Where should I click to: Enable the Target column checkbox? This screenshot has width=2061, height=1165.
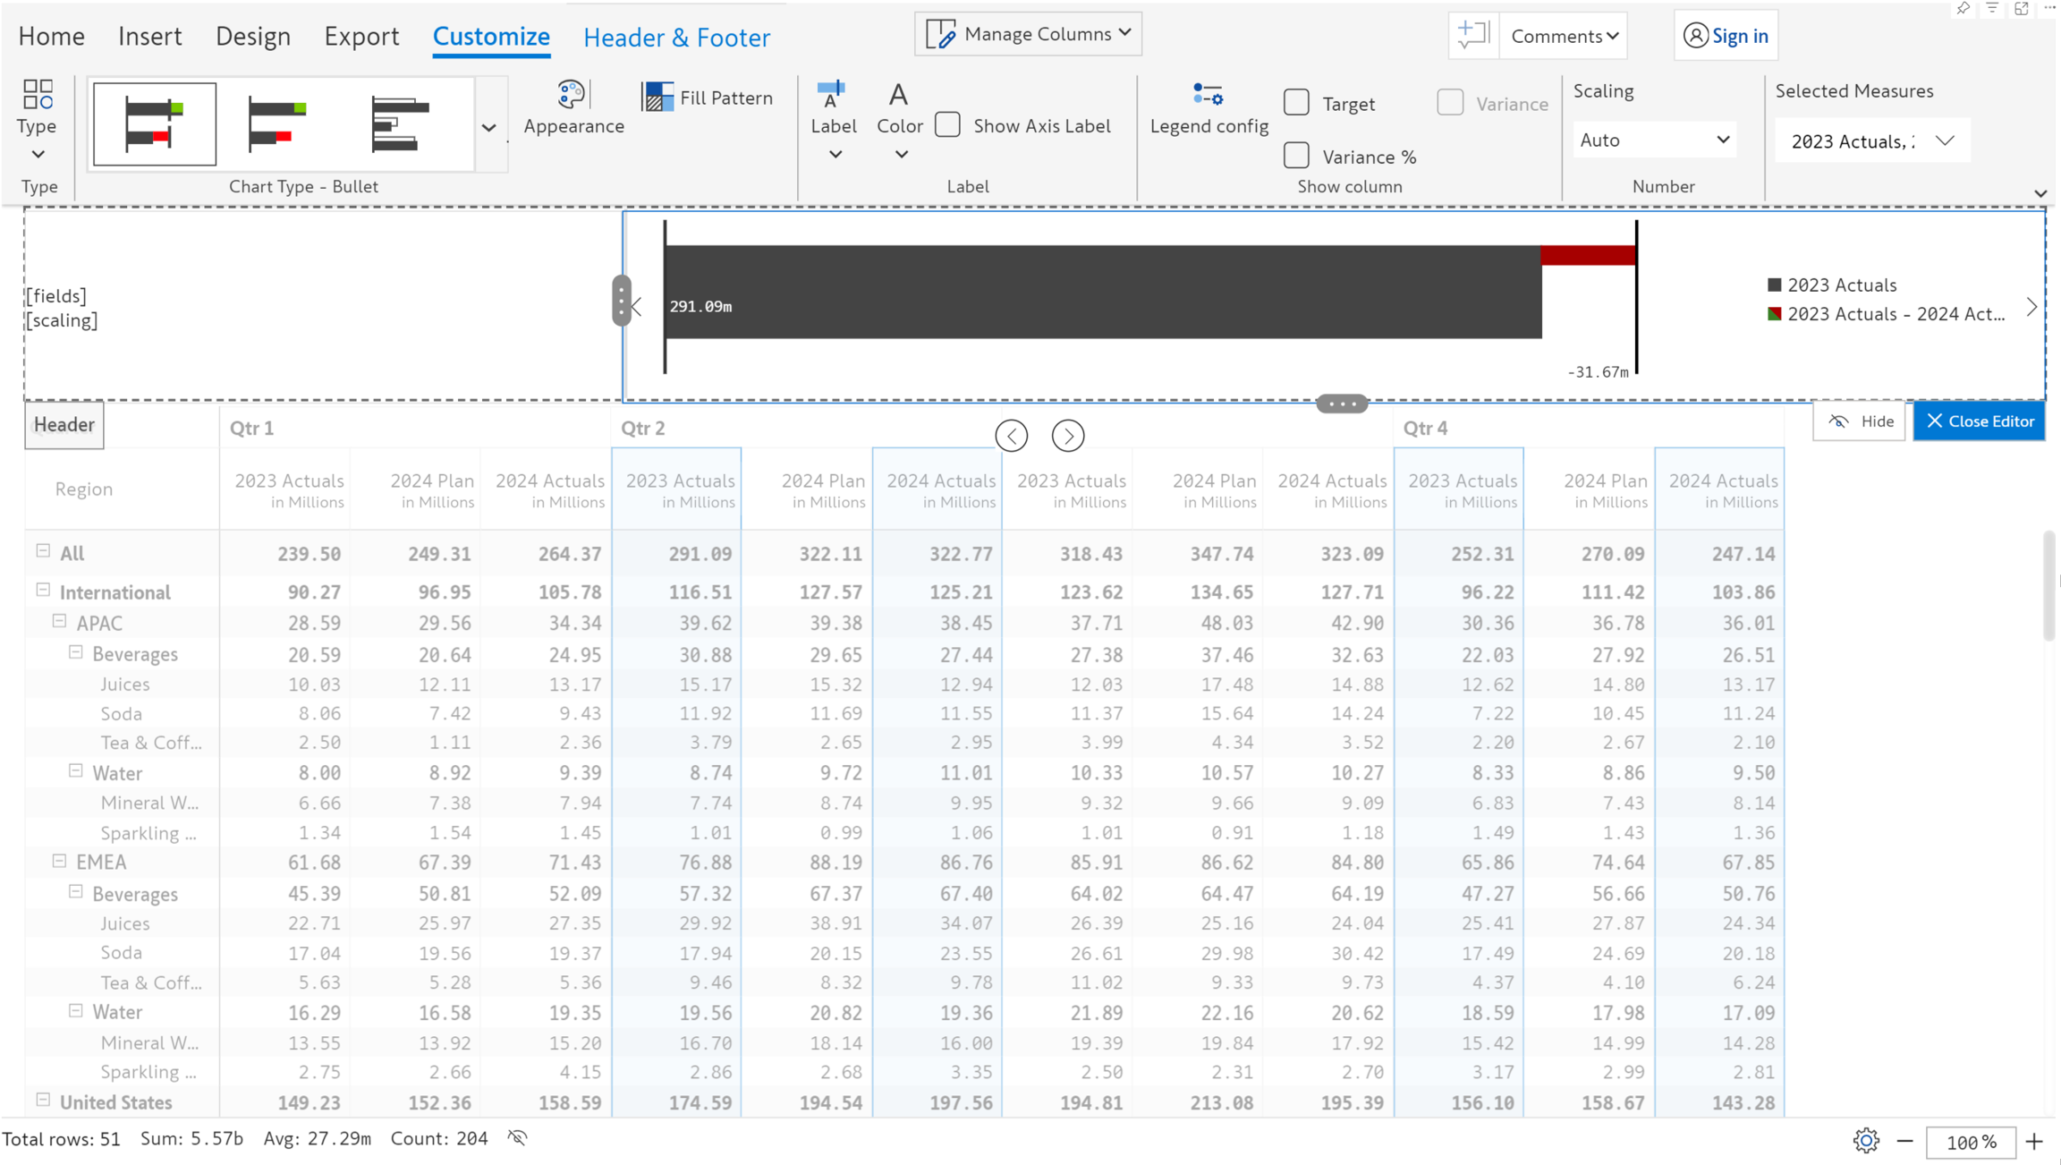click(x=1296, y=103)
